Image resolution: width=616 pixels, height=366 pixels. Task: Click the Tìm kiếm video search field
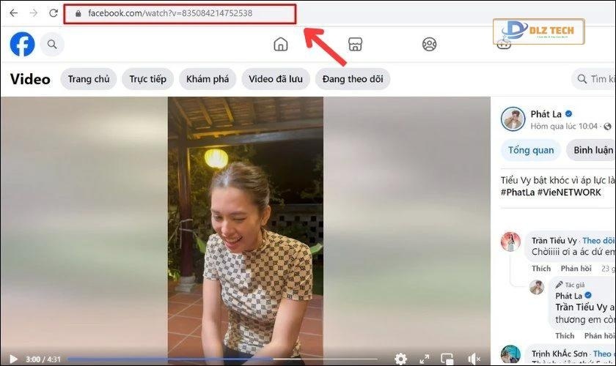click(x=594, y=79)
